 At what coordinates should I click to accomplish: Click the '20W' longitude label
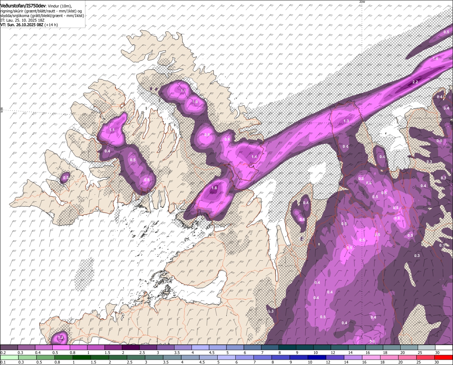(x=362, y=2)
